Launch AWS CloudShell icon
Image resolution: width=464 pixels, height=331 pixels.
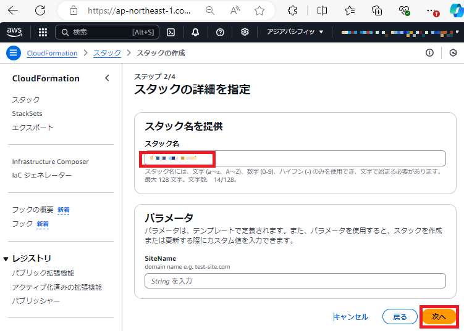pyautogui.click(x=171, y=32)
